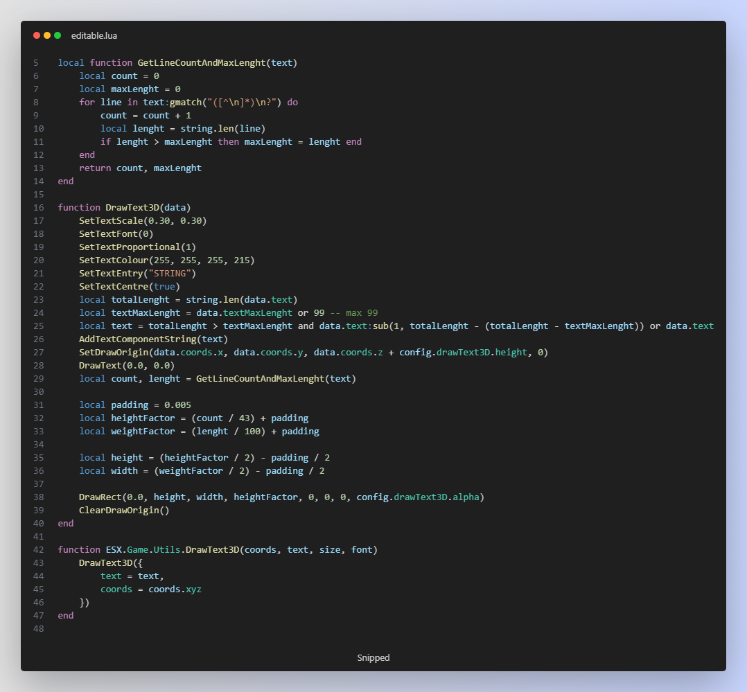This screenshot has width=747, height=692.
Task: Click the green maximize dot
Action: pos(58,35)
